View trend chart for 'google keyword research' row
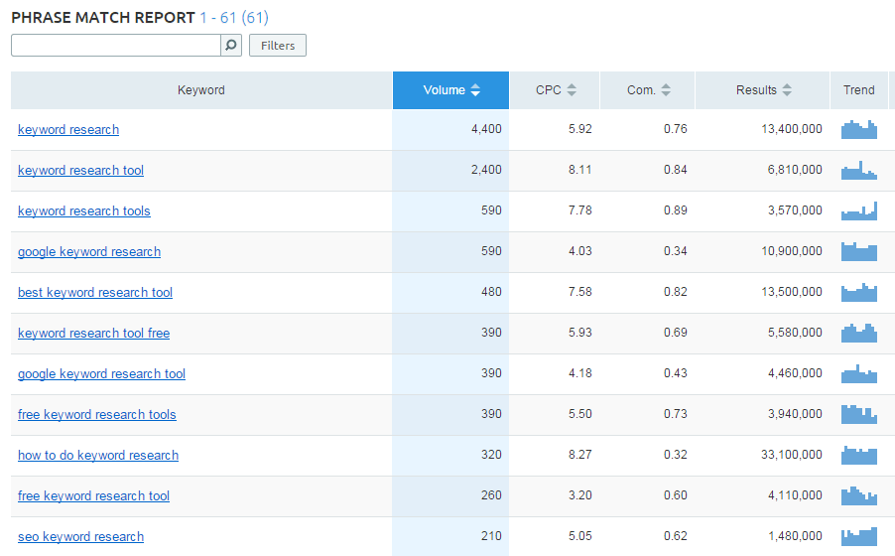895x556 pixels. [x=859, y=251]
